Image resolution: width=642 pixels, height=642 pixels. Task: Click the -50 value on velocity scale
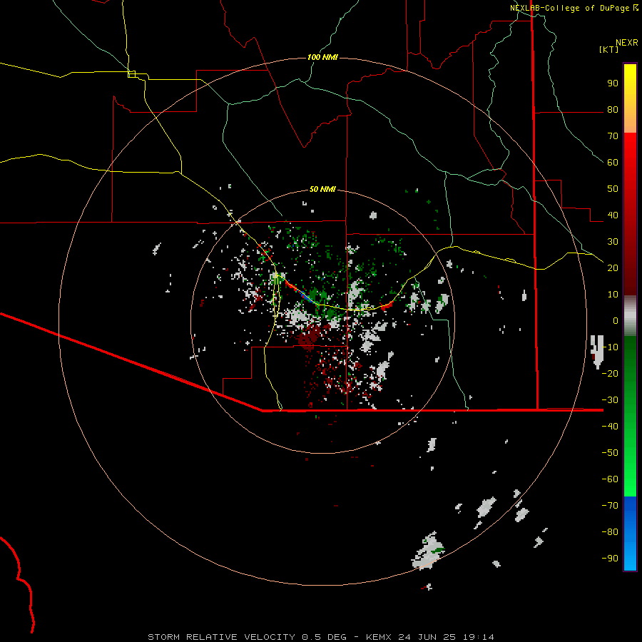(610, 453)
